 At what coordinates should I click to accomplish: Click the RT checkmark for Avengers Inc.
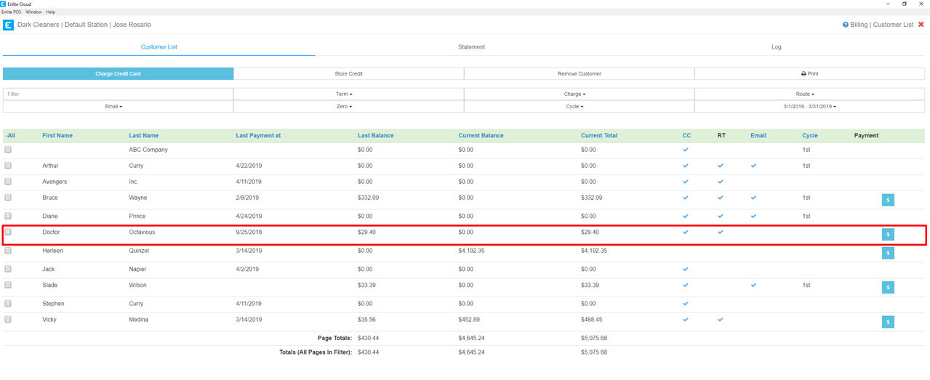point(721,182)
